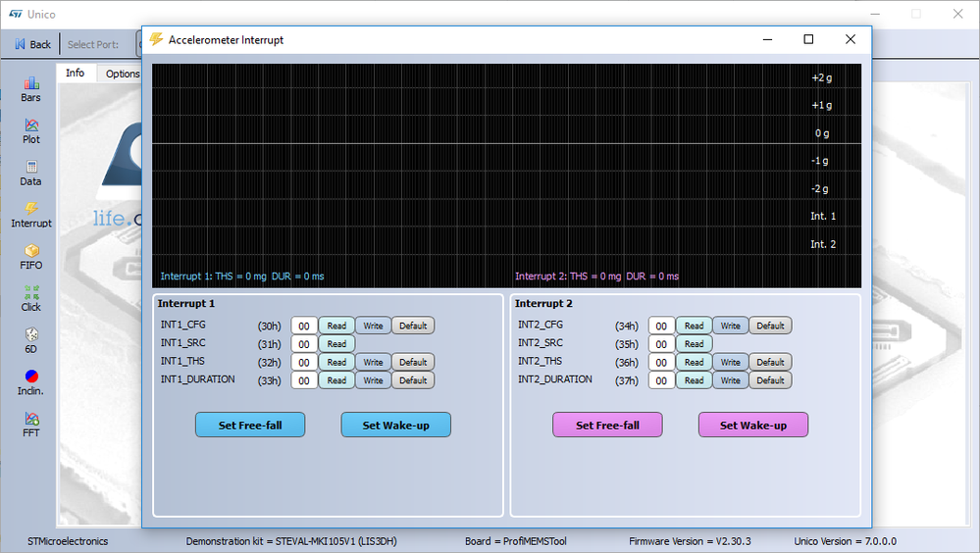Close the Unico main window
Viewport: 980px width, 553px height.
coord(957,14)
